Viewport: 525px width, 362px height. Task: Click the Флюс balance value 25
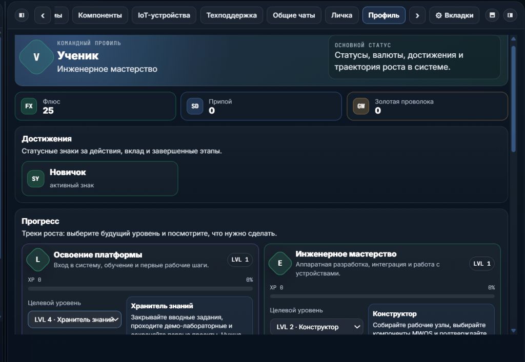(48, 111)
